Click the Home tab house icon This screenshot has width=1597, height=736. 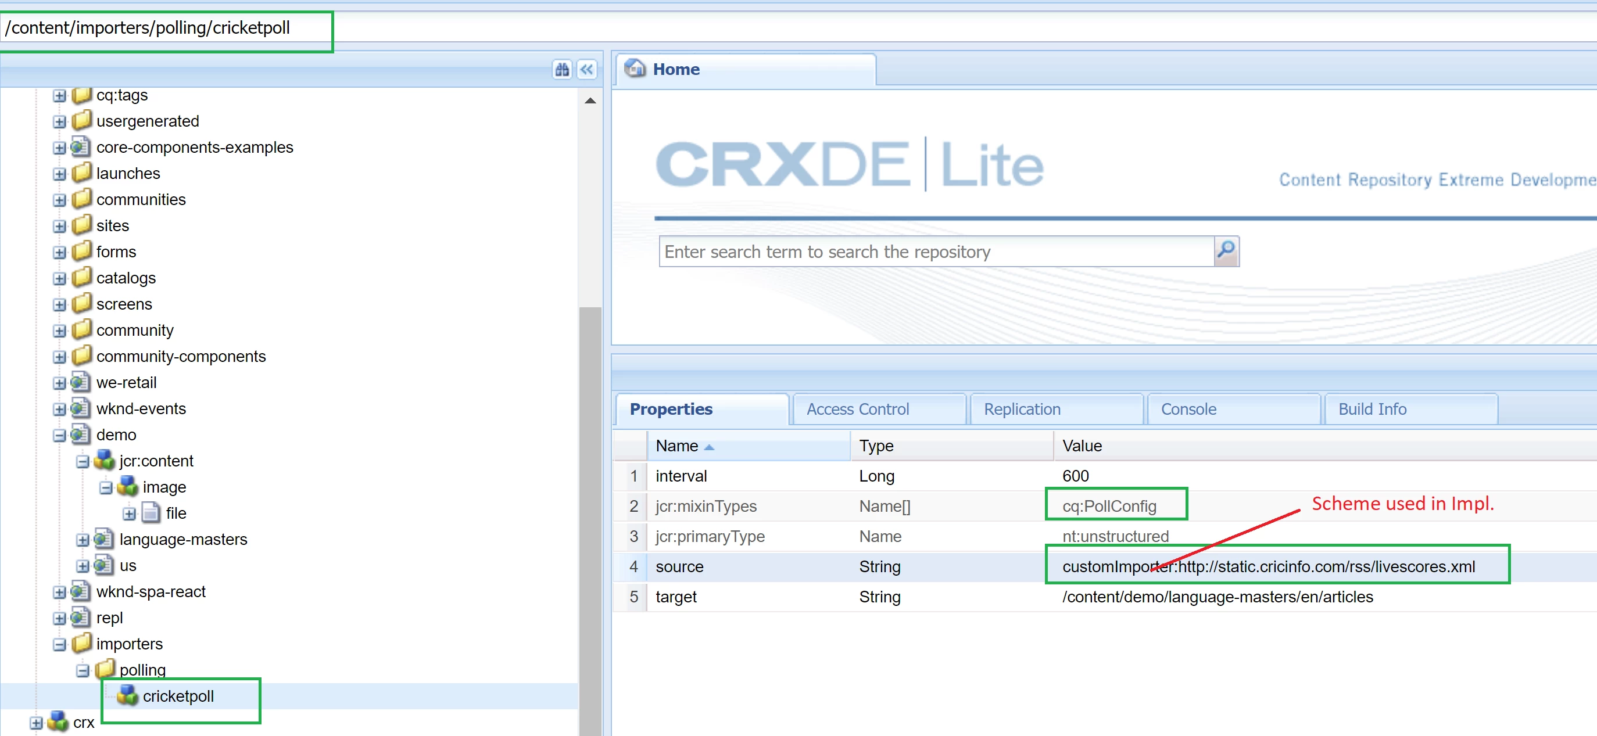(x=634, y=68)
